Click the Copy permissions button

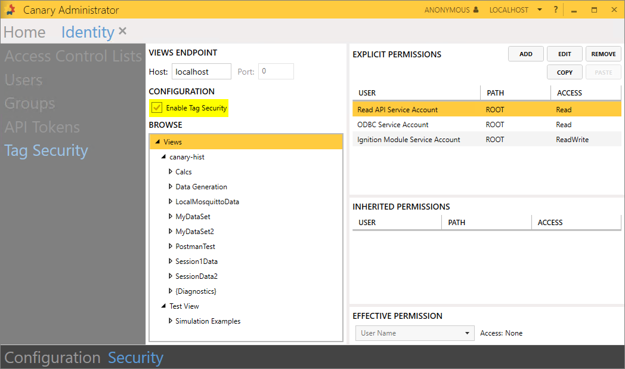[564, 72]
